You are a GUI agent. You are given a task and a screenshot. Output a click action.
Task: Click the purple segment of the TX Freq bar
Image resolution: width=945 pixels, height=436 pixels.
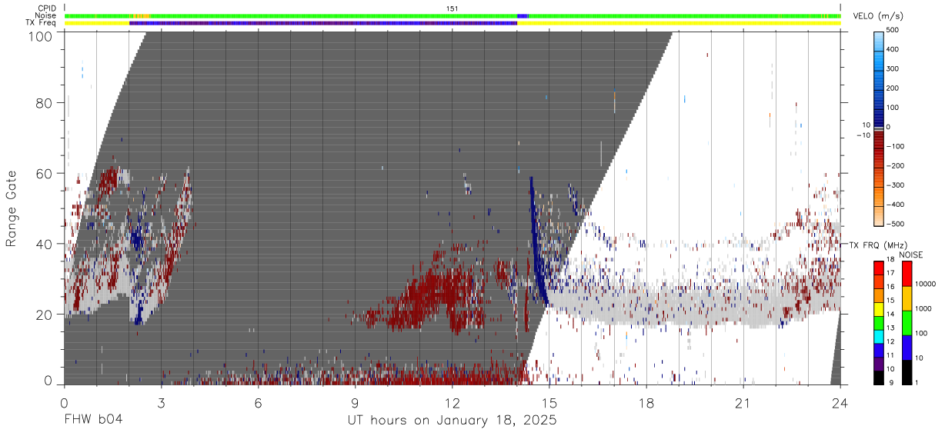point(323,23)
